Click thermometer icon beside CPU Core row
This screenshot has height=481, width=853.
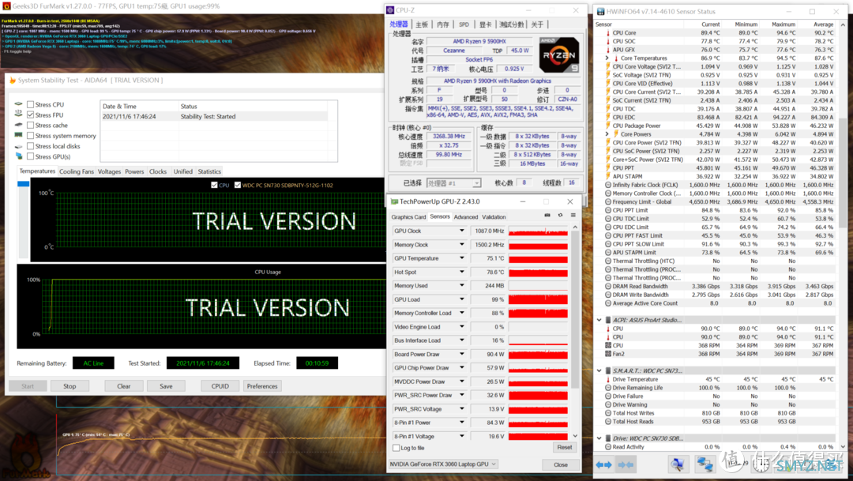pyautogui.click(x=607, y=32)
